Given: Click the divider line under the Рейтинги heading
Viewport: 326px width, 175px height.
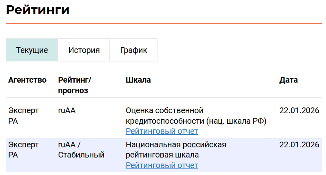Looking at the screenshot, I should click(x=163, y=24).
